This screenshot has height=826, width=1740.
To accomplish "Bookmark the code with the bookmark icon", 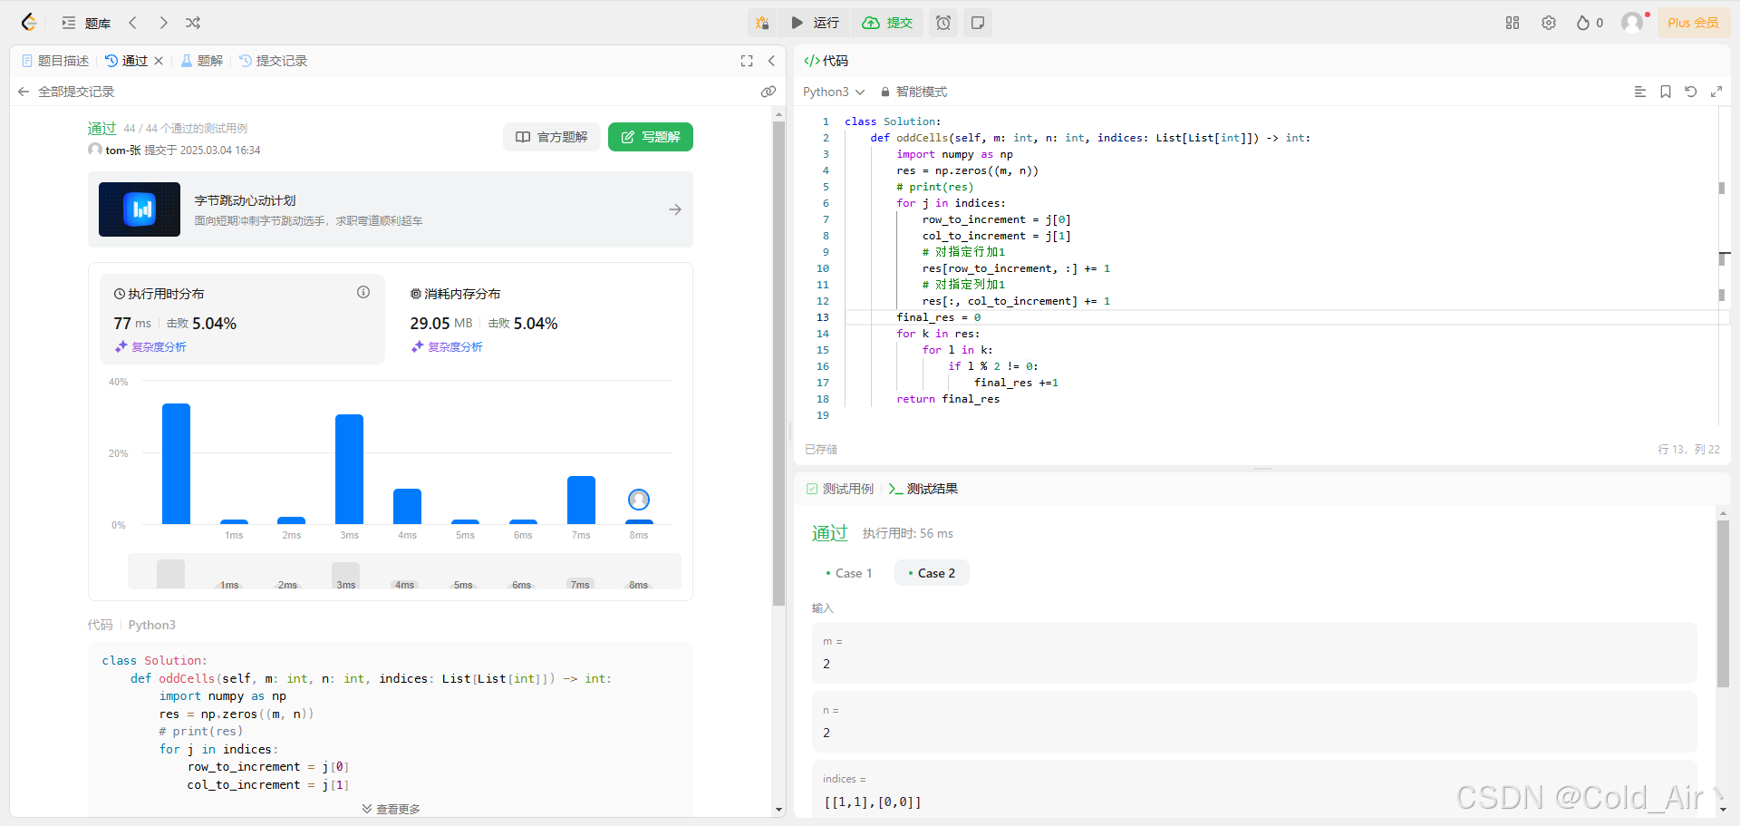I will [1665, 92].
